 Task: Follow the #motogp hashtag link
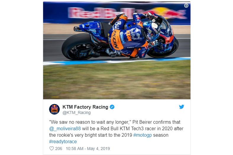pyautogui.click(x=143, y=135)
